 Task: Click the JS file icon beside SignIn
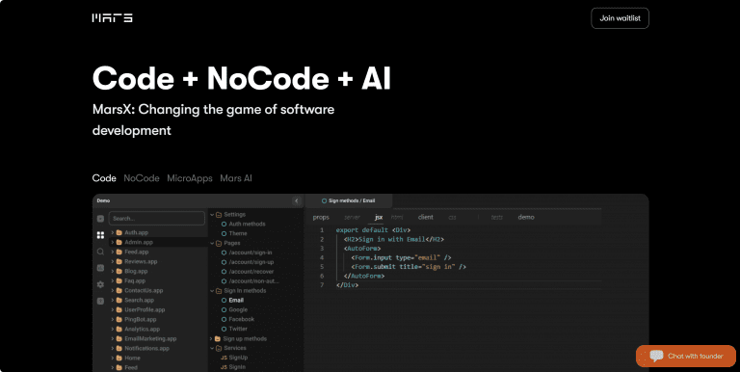225,367
